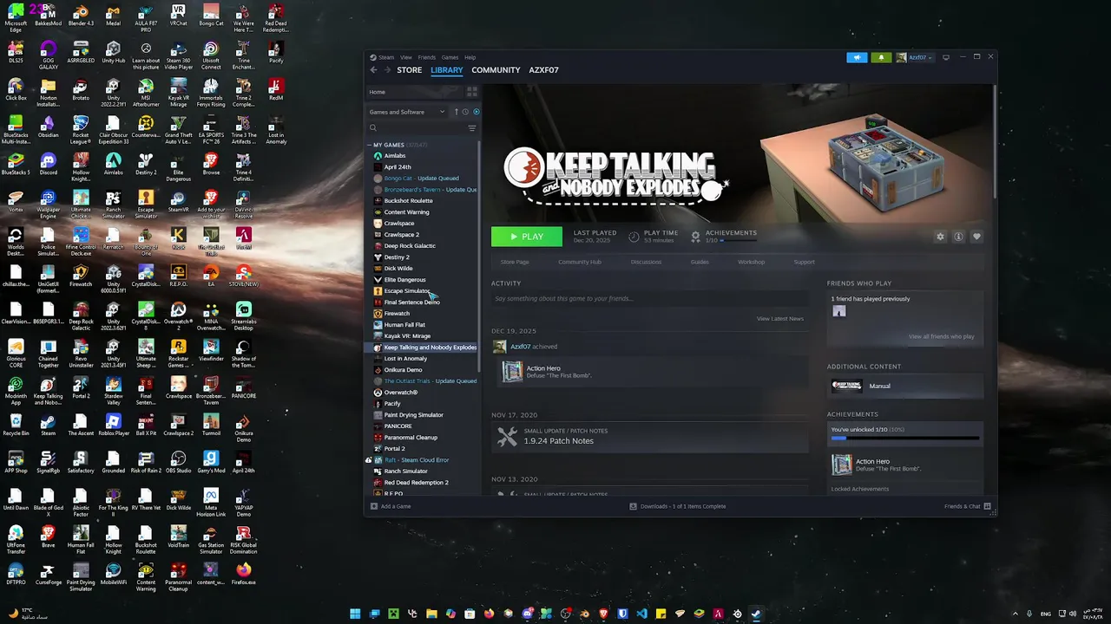The height and width of the screenshot is (624, 1111).
Task: Open the Discussions link
Action: tap(646, 262)
